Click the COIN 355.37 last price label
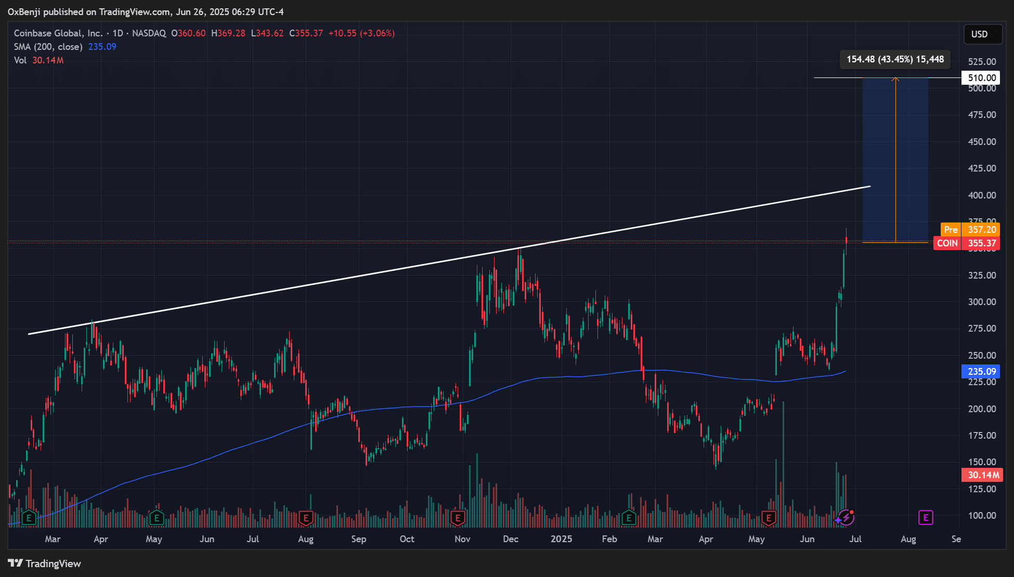The height and width of the screenshot is (577, 1014). 967,243
